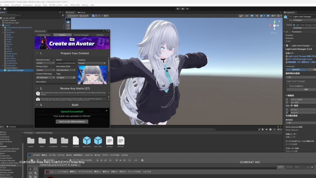Open the Localization folder in Project panel
This screenshot has height=178, width=316.
53,140
